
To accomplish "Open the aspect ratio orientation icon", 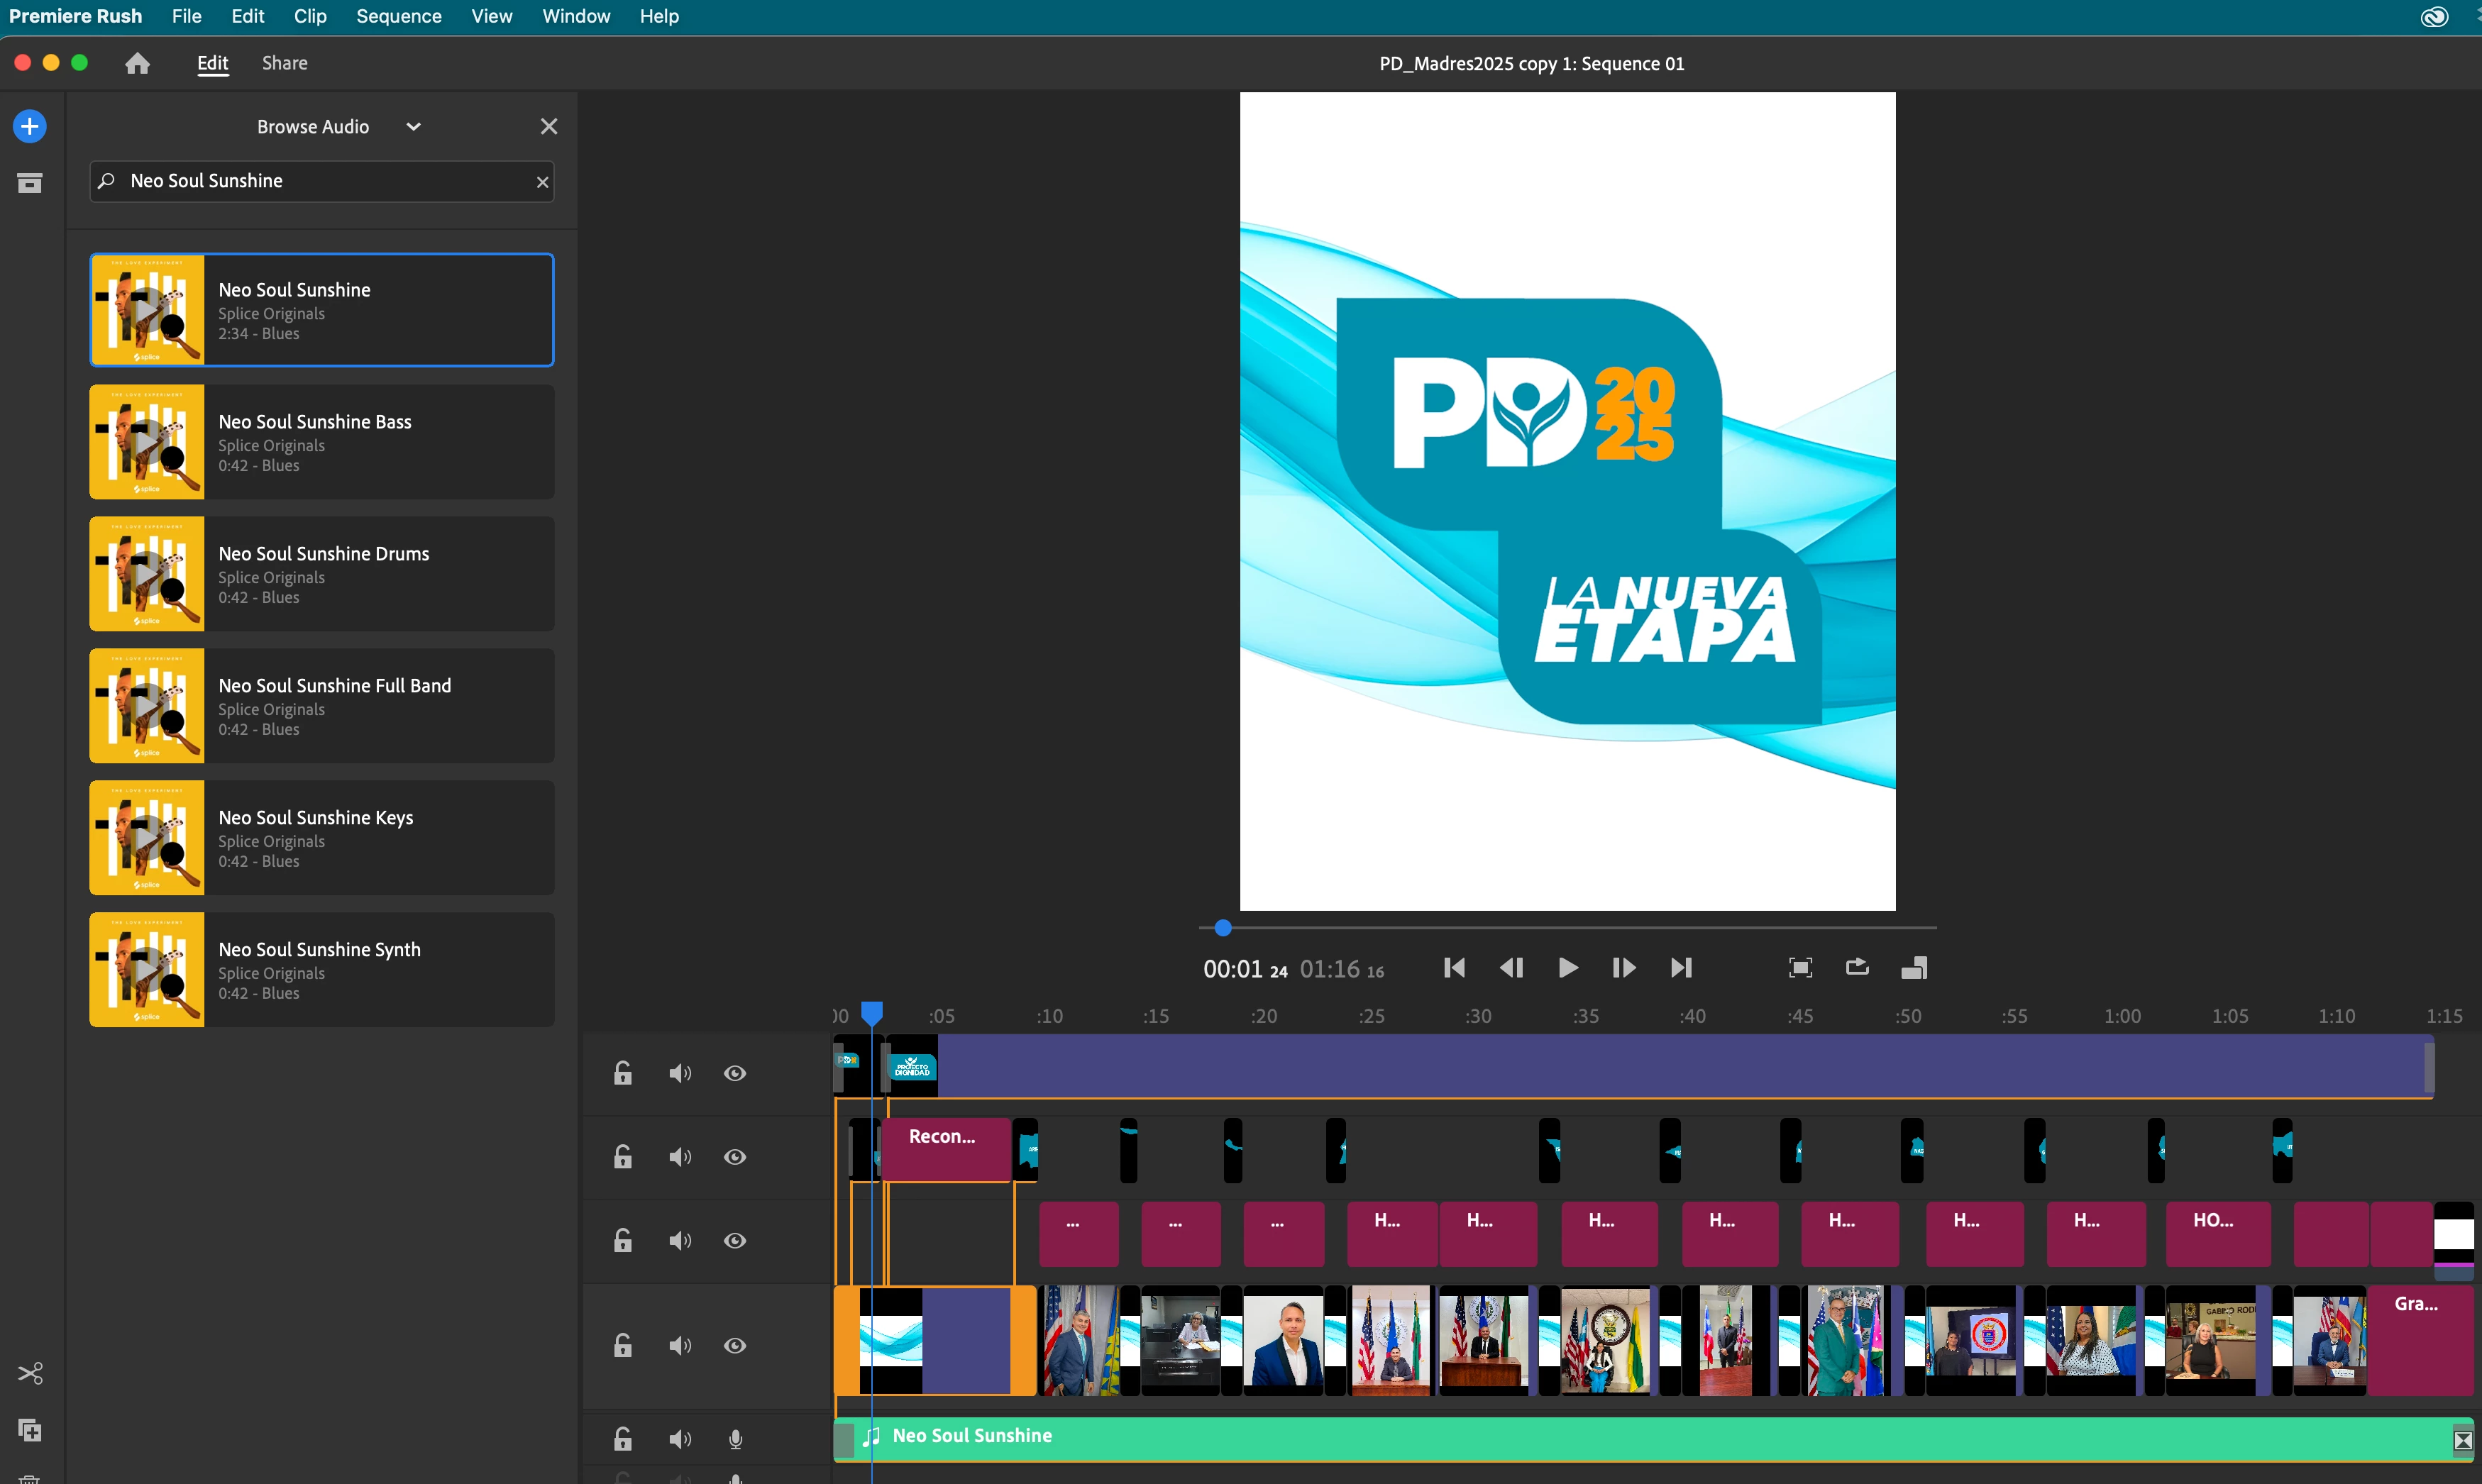I will tap(1914, 967).
